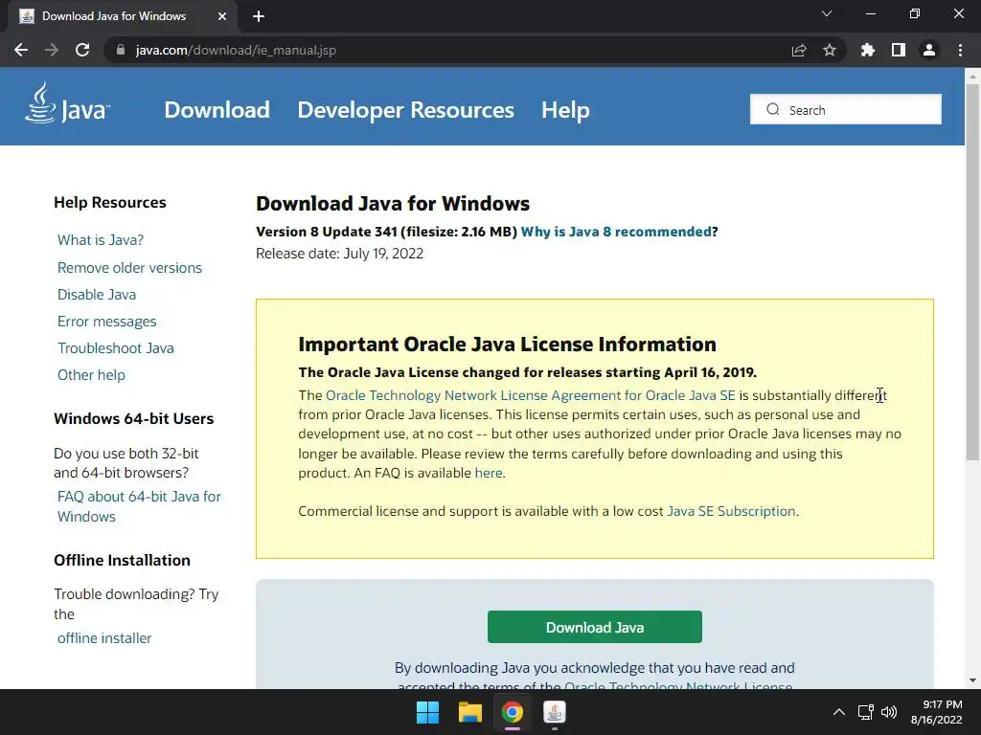981x735 pixels.
Task: Open 'Troubleshoot Java' link
Action: (x=116, y=348)
